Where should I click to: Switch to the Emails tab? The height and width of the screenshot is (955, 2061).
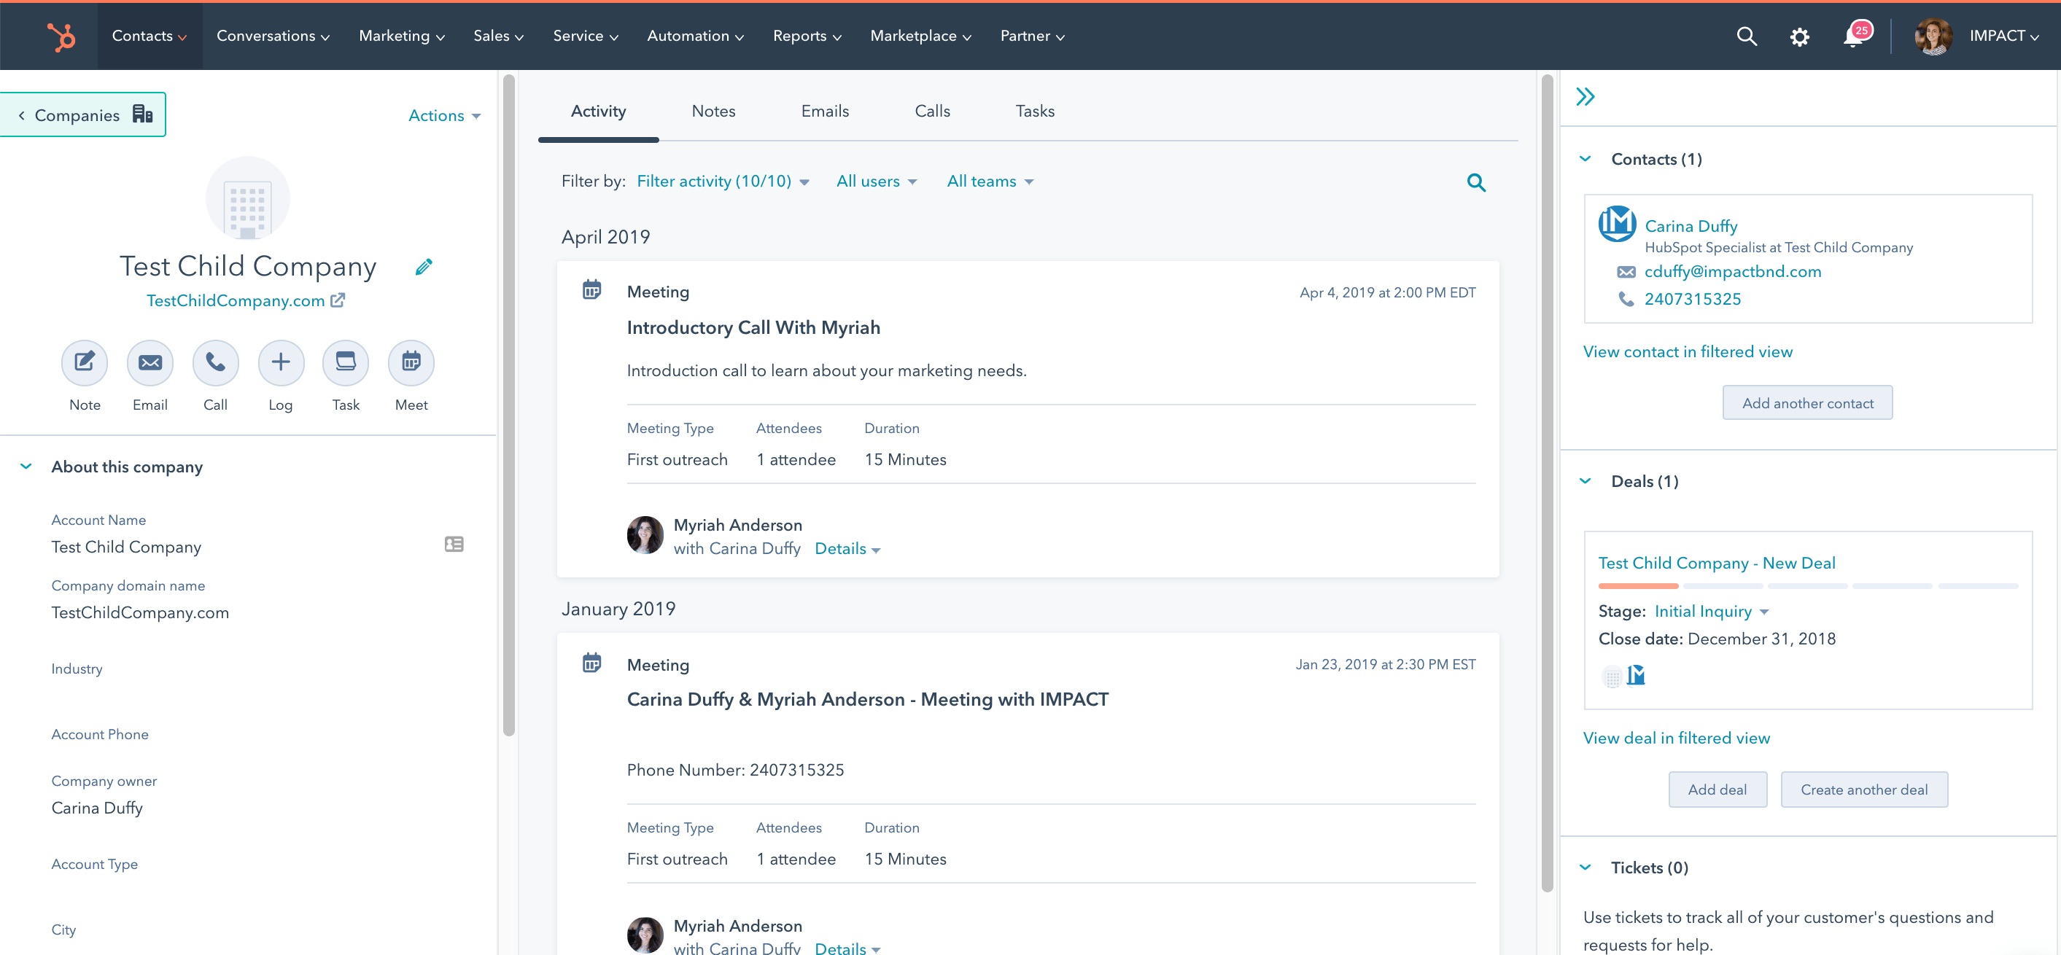coord(825,112)
